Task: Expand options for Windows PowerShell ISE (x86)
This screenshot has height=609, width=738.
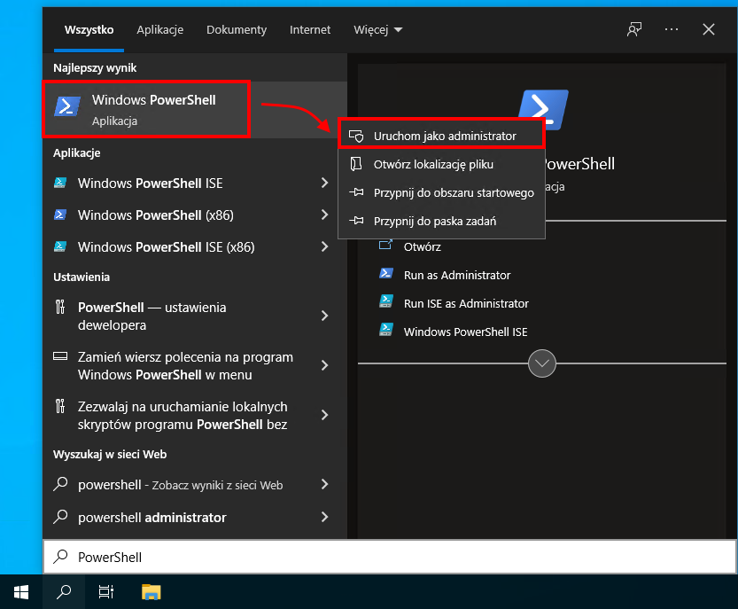Action: pyautogui.click(x=324, y=246)
